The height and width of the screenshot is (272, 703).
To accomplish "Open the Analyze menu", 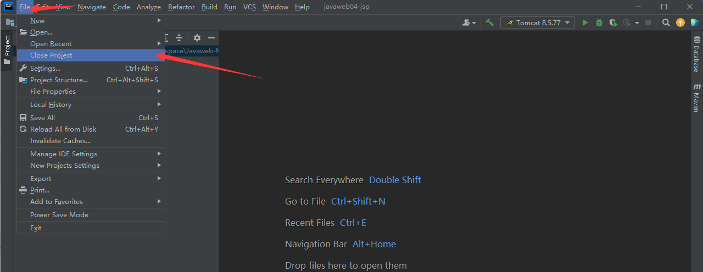I will (x=149, y=7).
